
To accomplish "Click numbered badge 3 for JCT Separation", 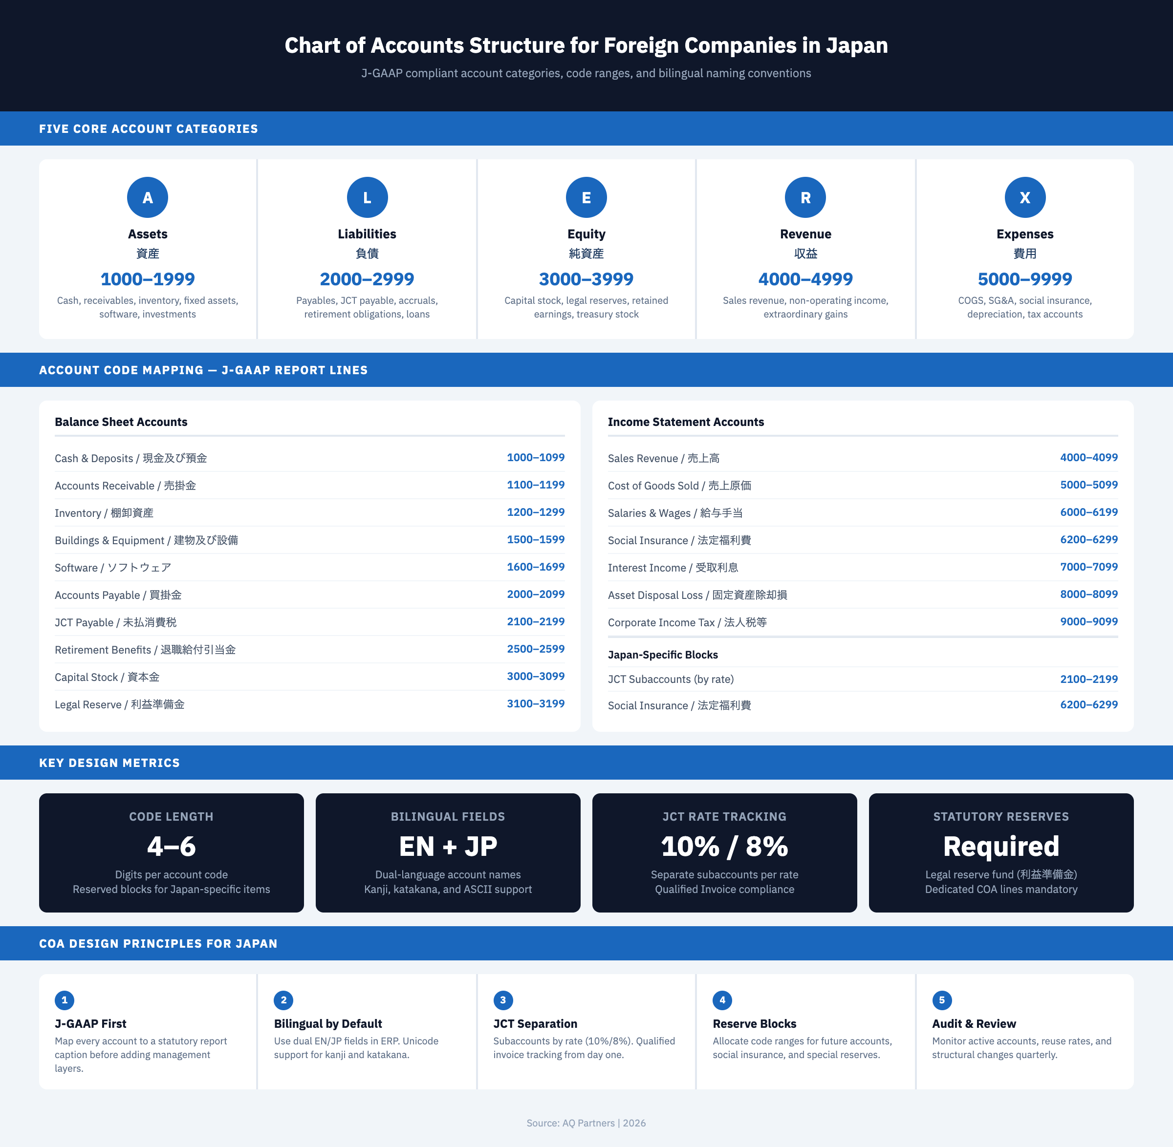I will point(503,1000).
